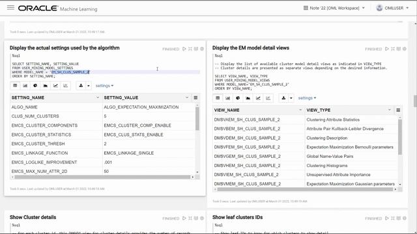Run the 'Show Cluster details' paragraph
Screen dimensions: 417x234
[184, 218]
